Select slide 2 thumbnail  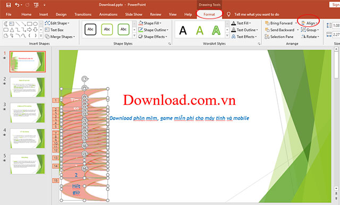[x=27, y=87]
